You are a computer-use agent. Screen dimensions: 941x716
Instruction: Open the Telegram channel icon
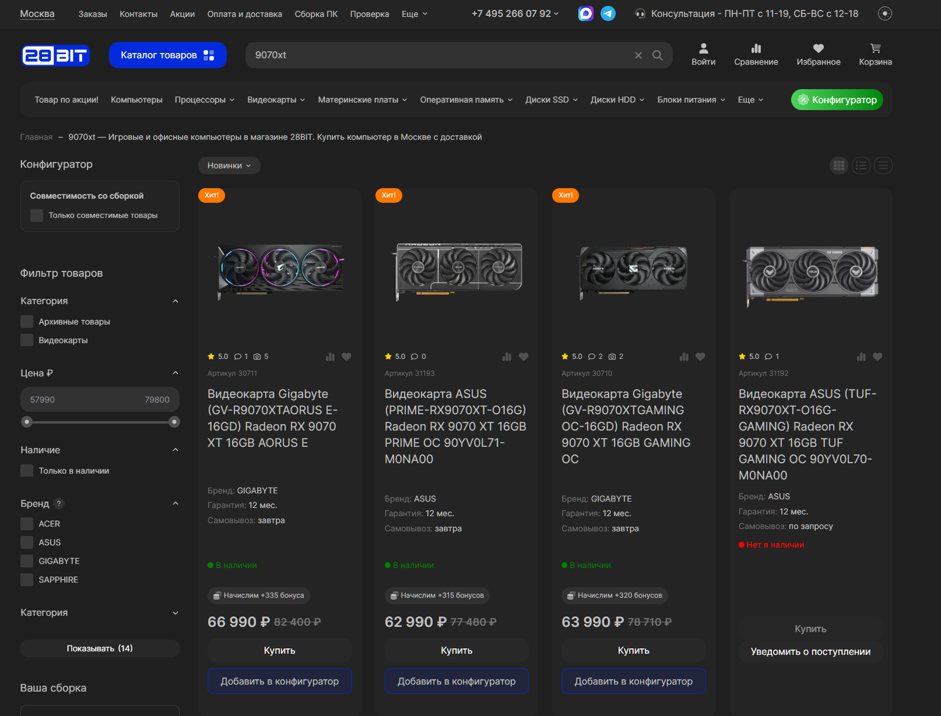click(x=608, y=13)
